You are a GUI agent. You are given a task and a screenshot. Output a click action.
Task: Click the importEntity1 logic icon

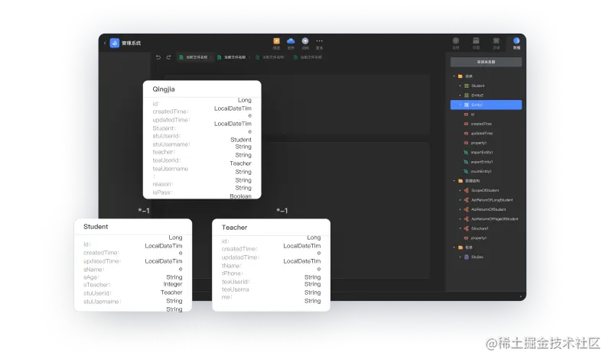coord(466,152)
